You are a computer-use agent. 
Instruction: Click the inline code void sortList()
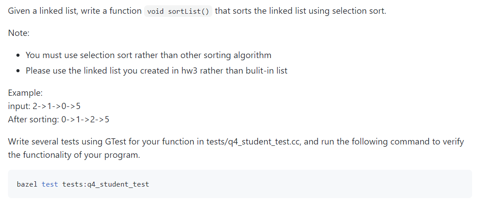point(178,12)
